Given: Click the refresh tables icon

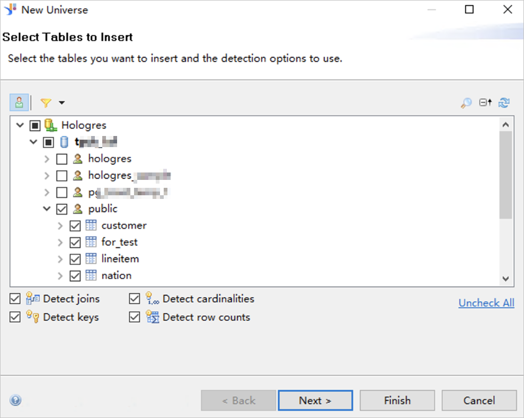Looking at the screenshot, I should (504, 103).
